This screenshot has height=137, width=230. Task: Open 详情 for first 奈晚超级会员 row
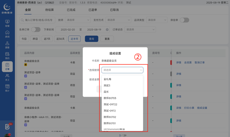click(179, 63)
